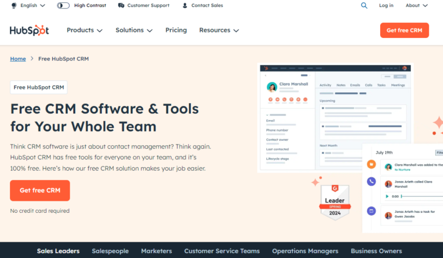Click the call recording progress slider
Screen dimensions: 443x258
422,196
